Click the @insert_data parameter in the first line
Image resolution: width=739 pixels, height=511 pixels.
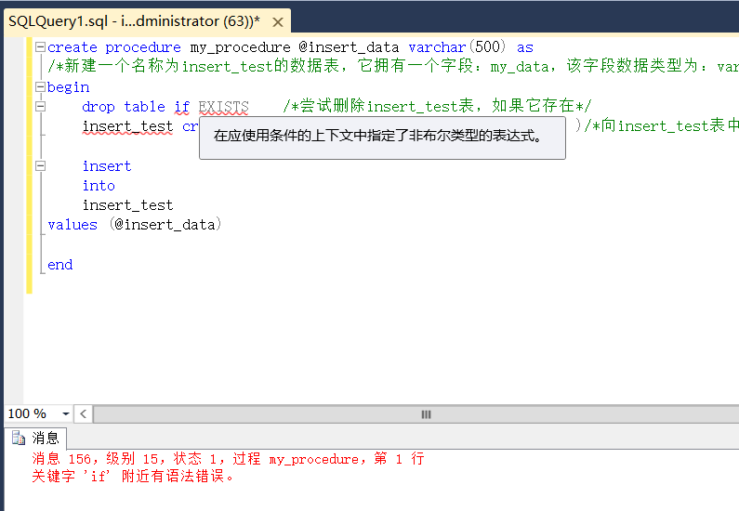[x=349, y=47]
